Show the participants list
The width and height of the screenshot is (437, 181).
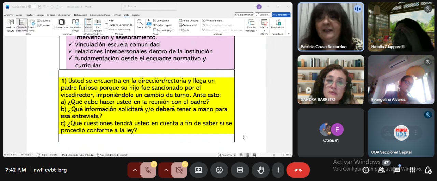381,170
